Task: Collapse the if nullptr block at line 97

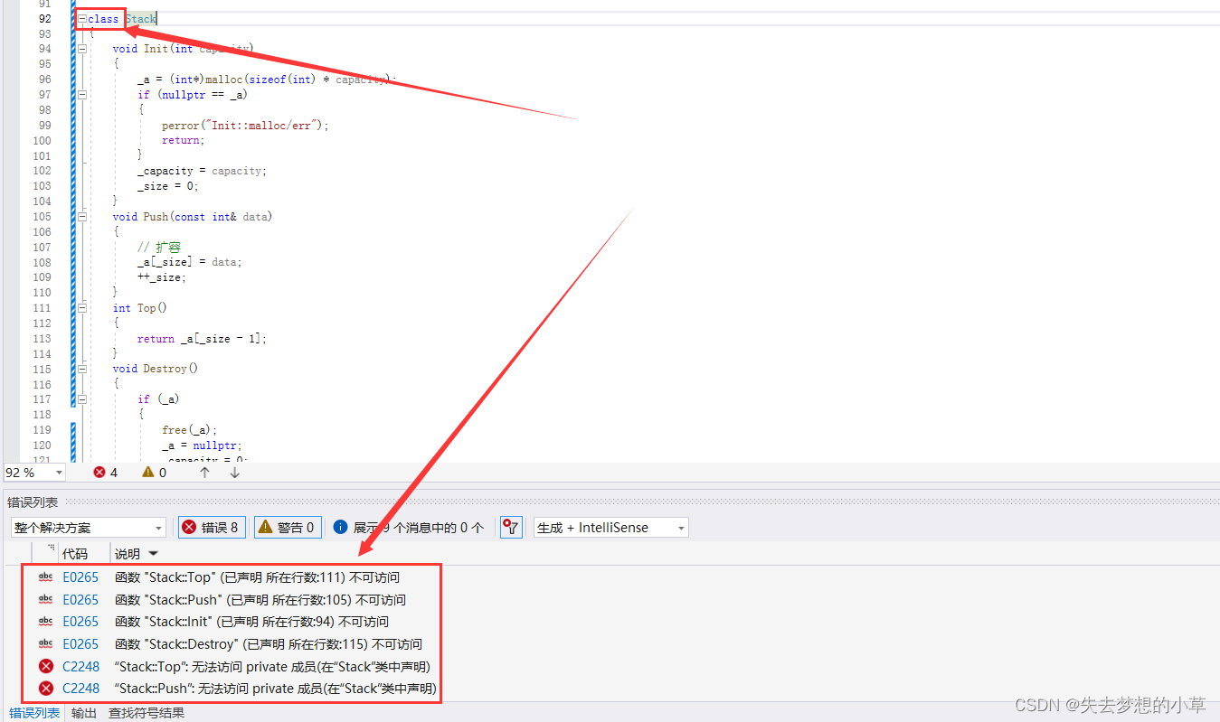Action: point(82,95)
